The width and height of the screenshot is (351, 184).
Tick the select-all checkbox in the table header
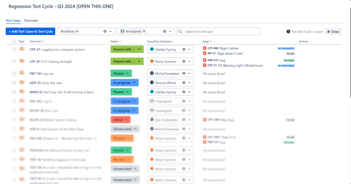(x=14, y=42)
